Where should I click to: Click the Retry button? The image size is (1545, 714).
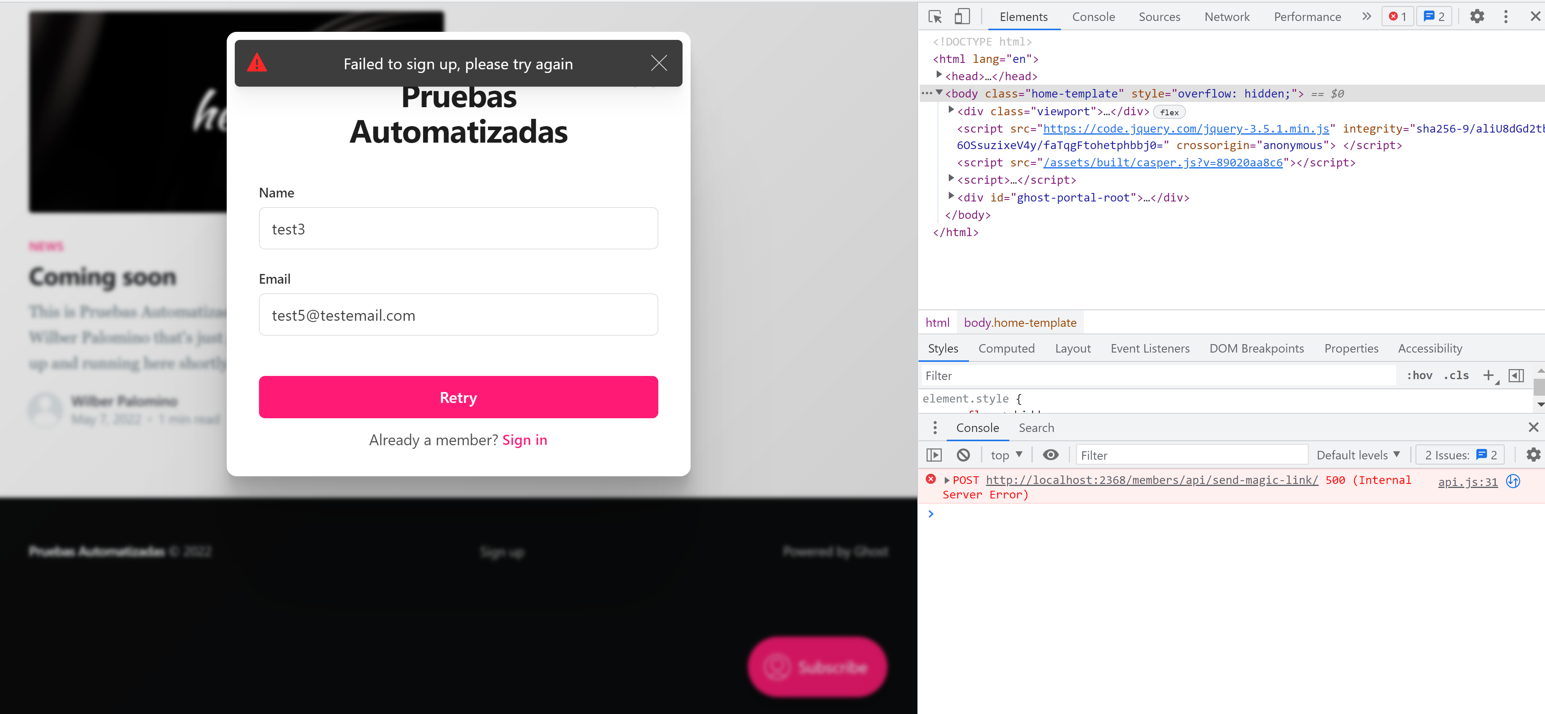click(458, 396)
